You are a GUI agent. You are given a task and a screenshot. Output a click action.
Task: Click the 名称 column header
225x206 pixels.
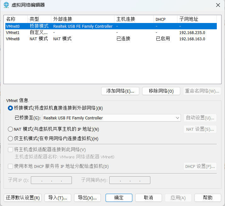(16, 19)
